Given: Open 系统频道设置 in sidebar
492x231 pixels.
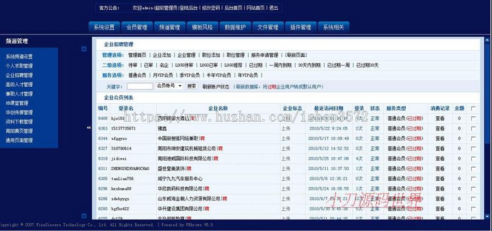Looking at the screenshot, I should coord(19,57).
